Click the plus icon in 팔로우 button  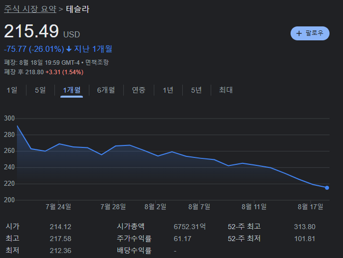pos(299,33)
